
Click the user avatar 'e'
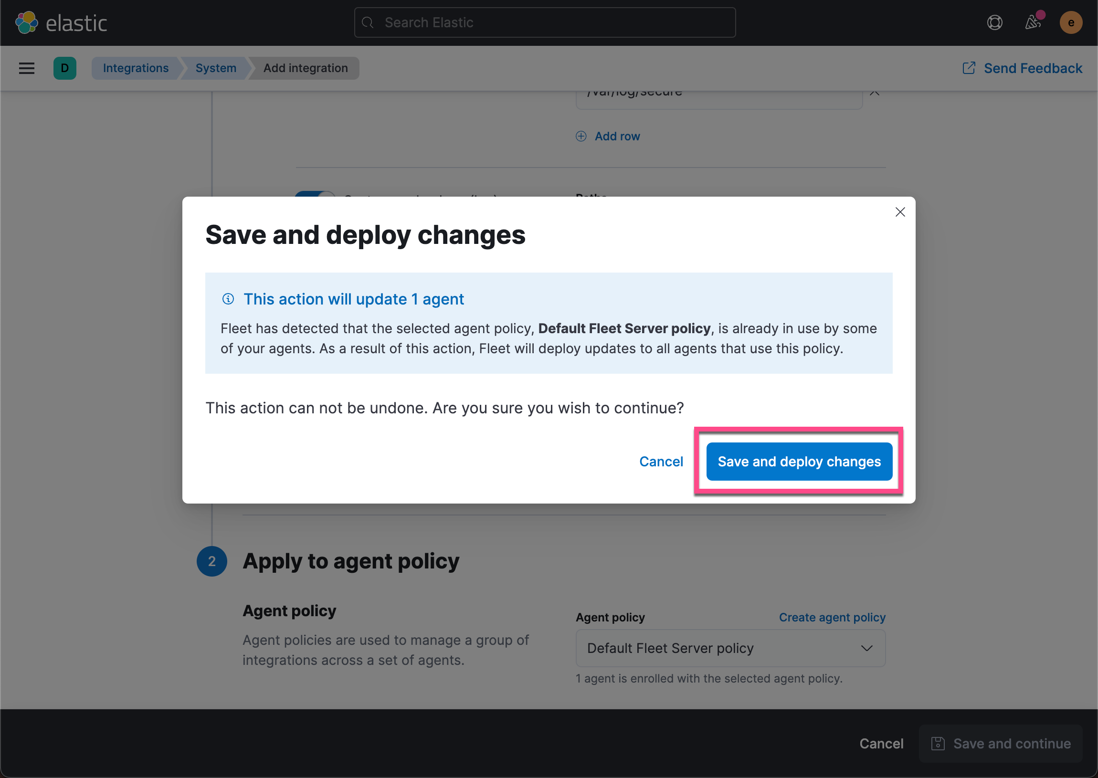(x=1071, y=22)
